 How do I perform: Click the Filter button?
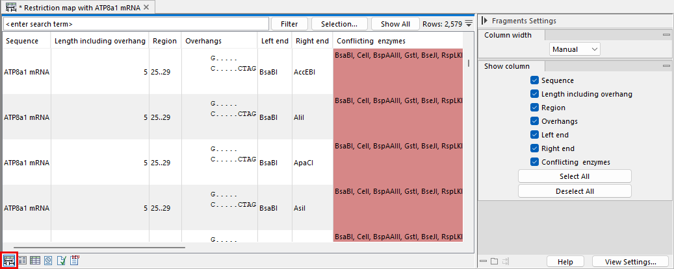pos(290,24)
